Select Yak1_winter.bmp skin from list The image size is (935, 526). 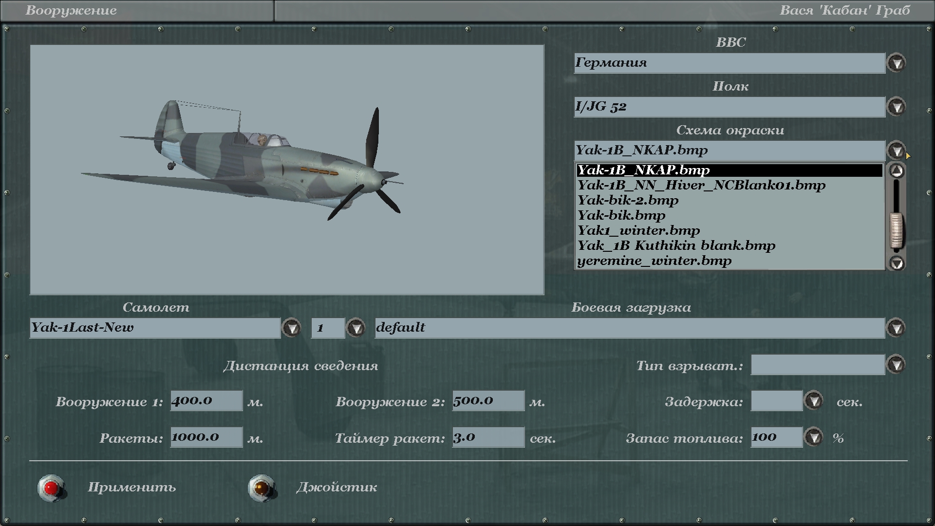[638, 231]
